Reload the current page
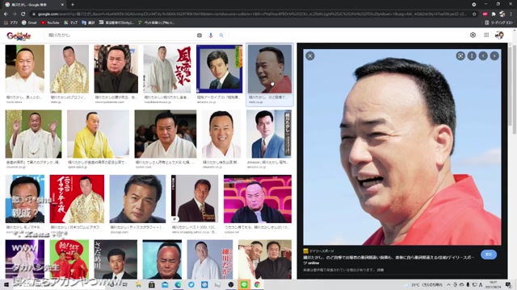517x290 pixels. tap(23, 14)
